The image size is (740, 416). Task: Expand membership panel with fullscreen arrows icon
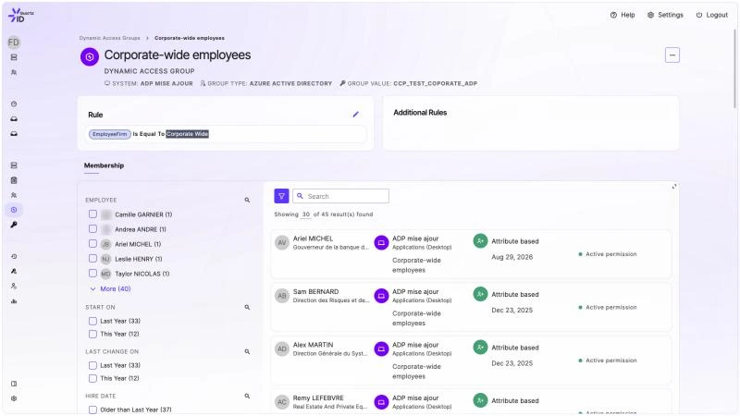pos(674,187)
